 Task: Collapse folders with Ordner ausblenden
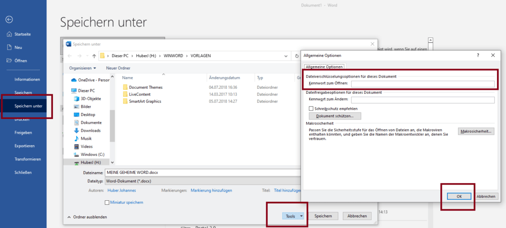point(87,217)
